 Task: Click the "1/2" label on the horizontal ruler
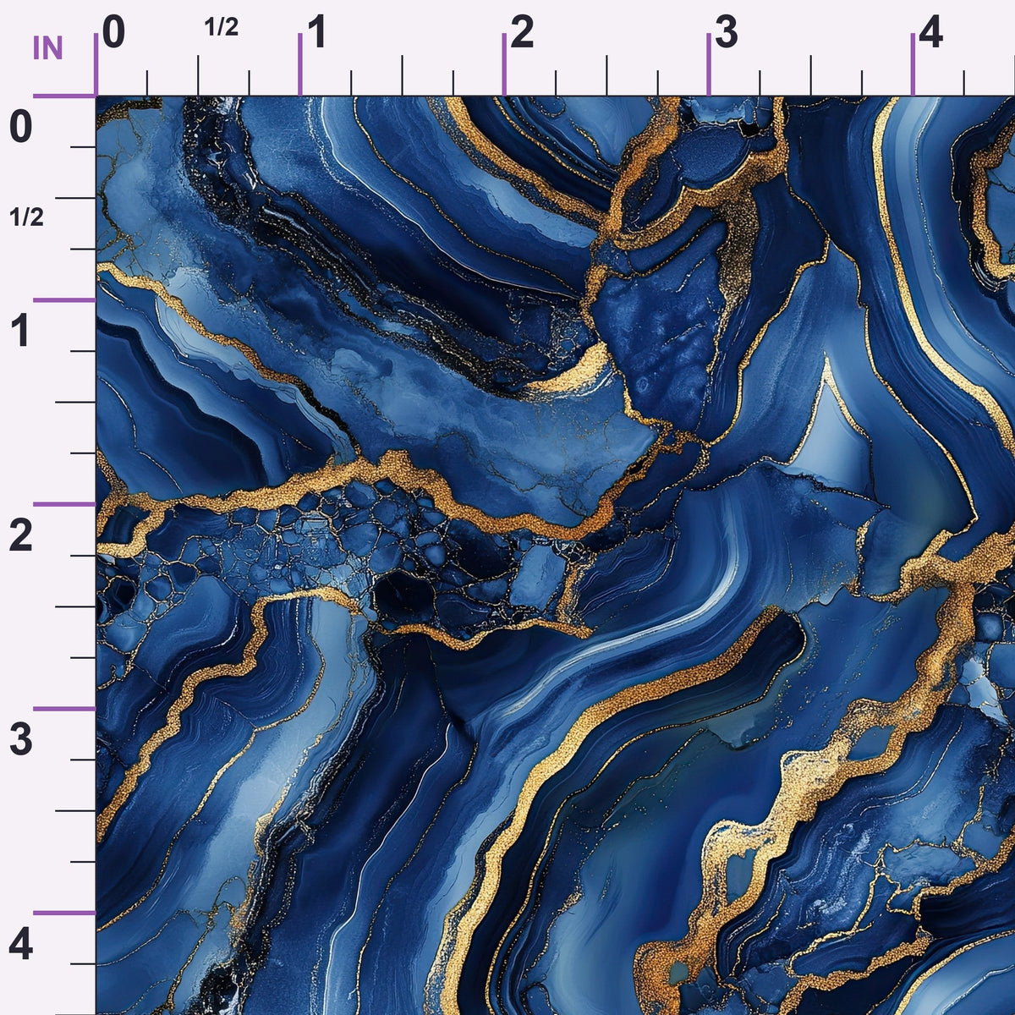(x=222, y=28)
